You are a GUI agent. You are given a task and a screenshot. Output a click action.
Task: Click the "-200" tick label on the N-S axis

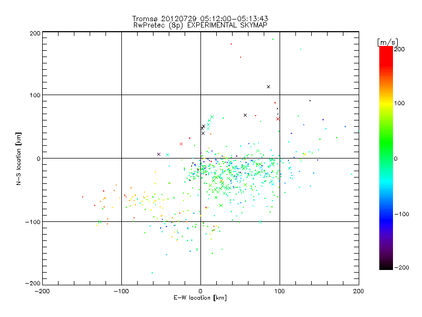tap(33, 283)
